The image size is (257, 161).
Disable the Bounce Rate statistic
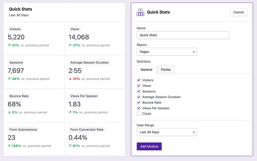pyautogui.click(x=139, y=102)
